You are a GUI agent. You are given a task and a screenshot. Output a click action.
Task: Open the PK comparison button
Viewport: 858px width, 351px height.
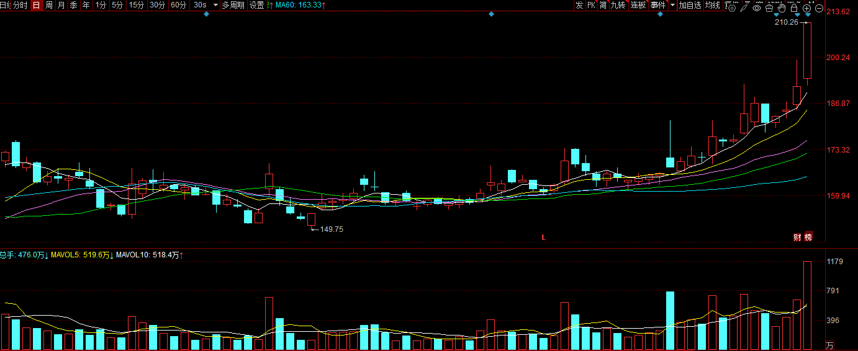(591, 5)
